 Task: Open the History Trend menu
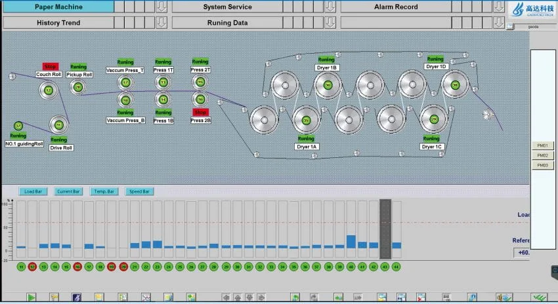tap(58, 23)
